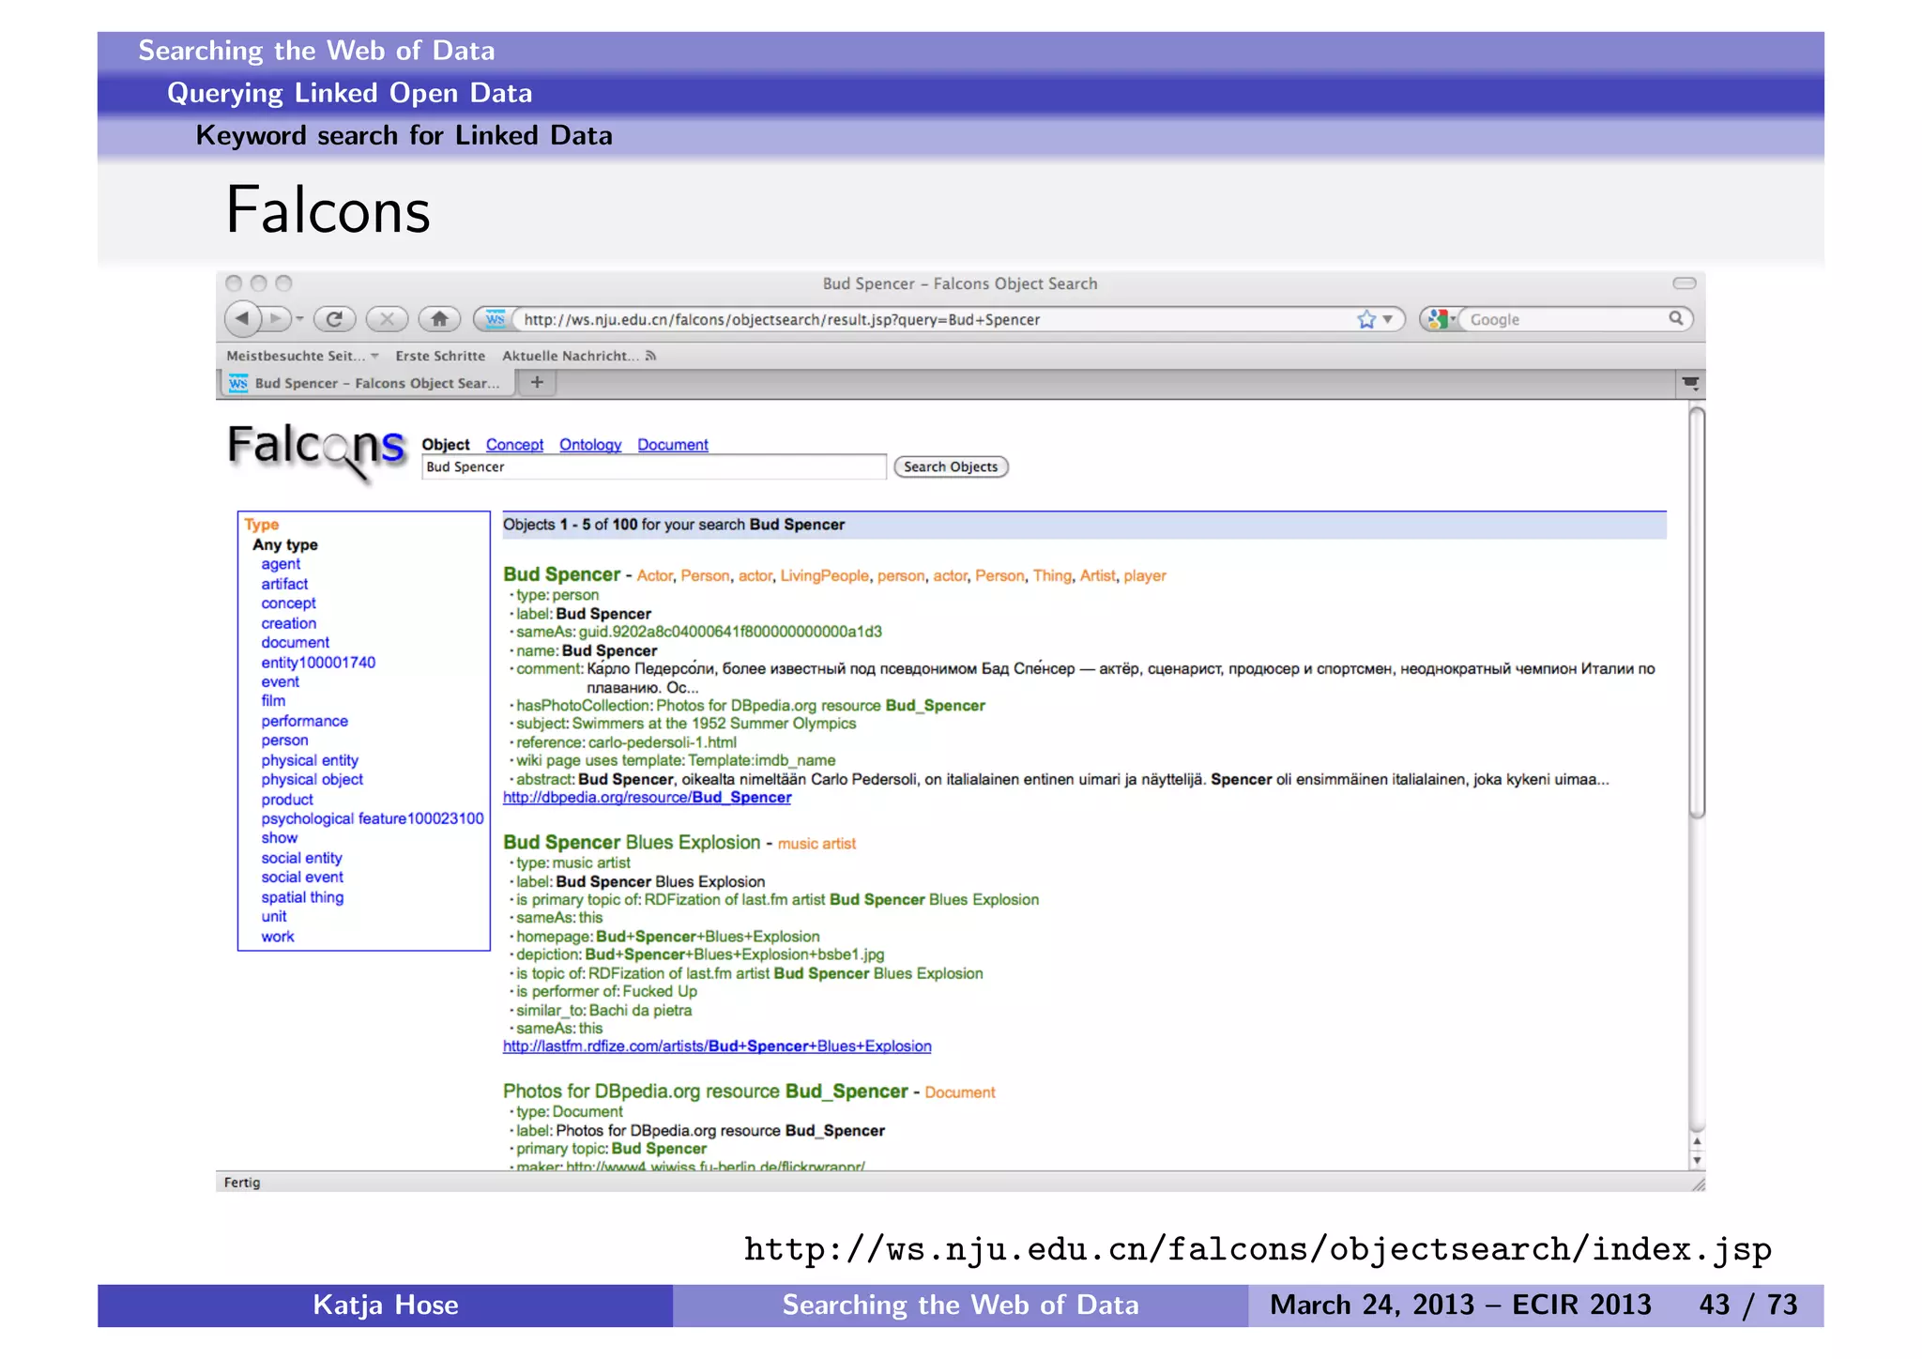
Task: Switch to the Concept search tab
Action: [514, 445]
